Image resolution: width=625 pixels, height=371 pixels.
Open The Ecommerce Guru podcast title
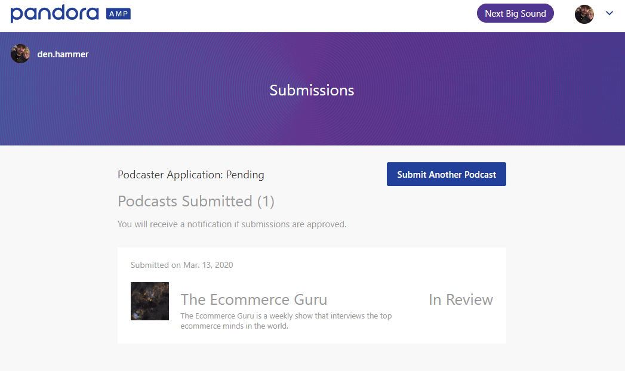point(254,299)
